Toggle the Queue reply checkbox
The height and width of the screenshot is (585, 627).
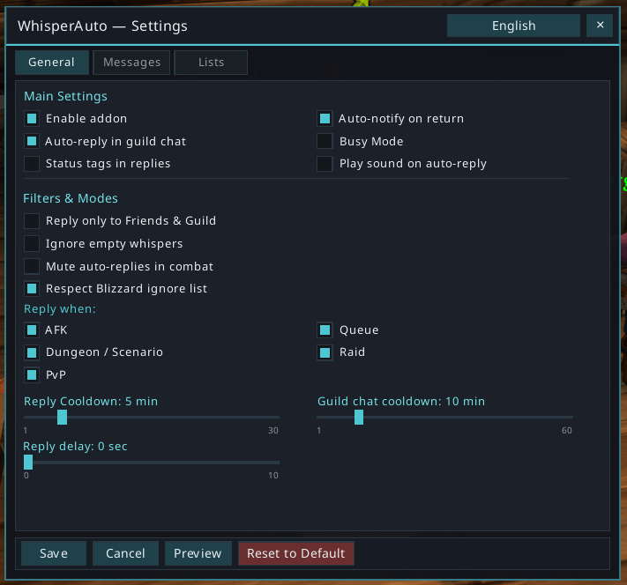coord(325,330)
